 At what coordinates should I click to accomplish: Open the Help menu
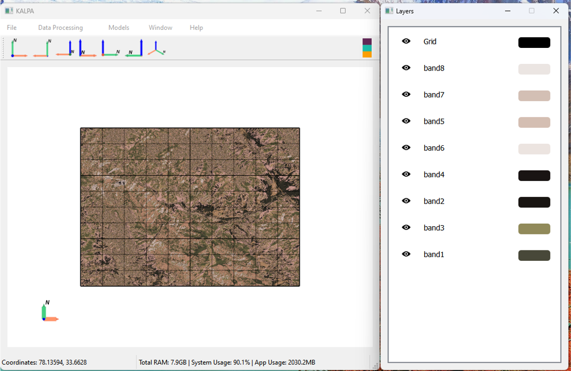[196, 28]
